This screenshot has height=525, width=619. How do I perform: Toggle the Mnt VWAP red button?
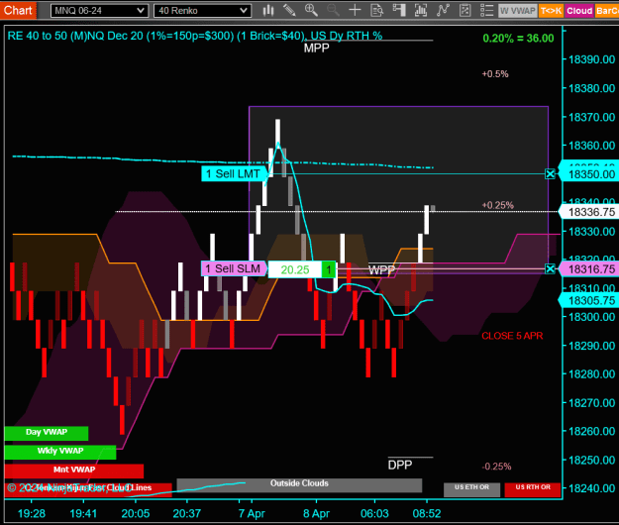point(74,471)
